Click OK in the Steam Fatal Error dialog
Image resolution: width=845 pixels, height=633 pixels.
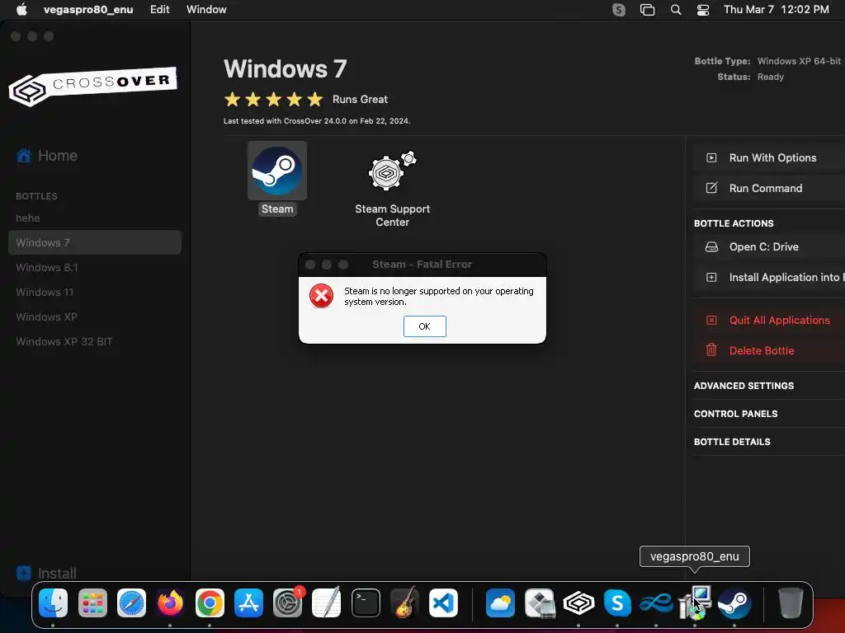pyautogui.click(x=425, y=326)
